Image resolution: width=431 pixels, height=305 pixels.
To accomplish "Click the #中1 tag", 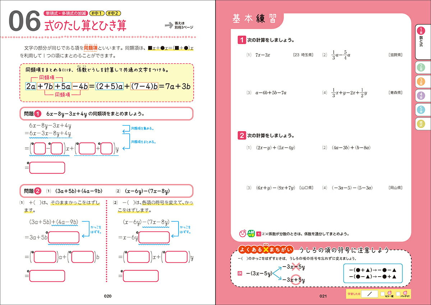I will click(97, 13).
